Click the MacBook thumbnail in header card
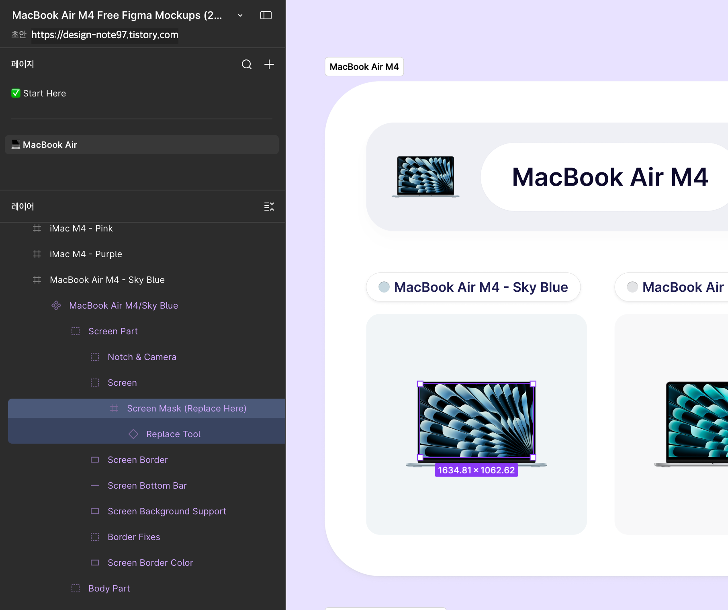 425,177
